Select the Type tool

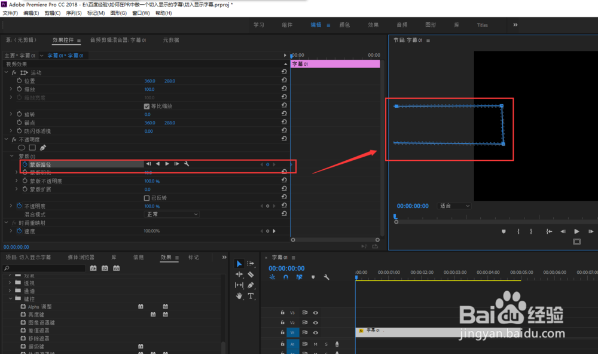tap(251, 295)
